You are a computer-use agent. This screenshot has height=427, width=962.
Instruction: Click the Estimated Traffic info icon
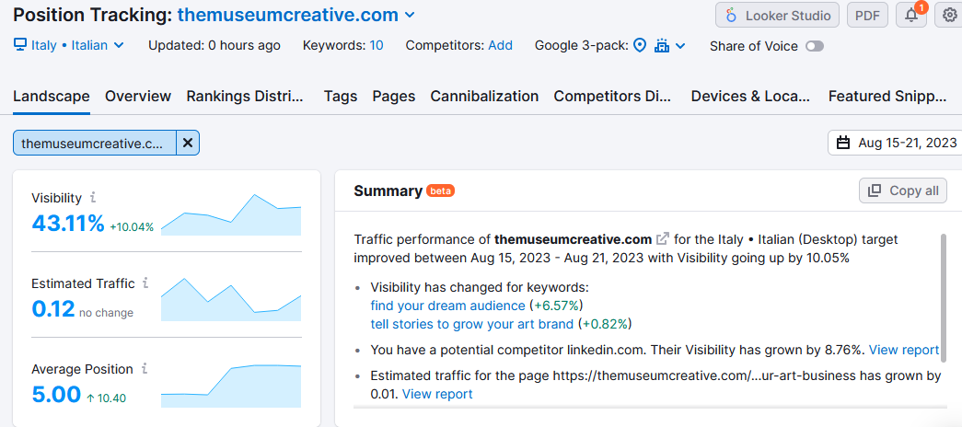(145, 283)
